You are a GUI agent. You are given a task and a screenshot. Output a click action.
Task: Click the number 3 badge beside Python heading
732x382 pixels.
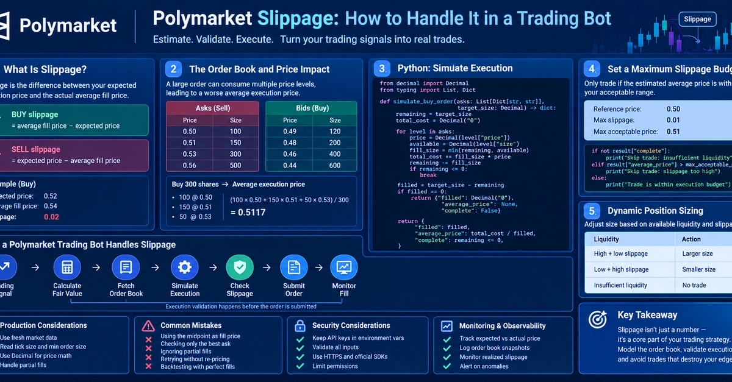[382, 68]
